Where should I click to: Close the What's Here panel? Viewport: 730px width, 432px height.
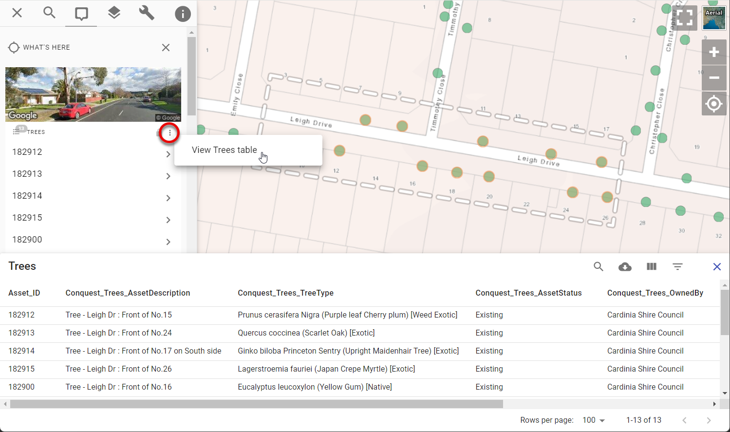[x=166, y=47]
